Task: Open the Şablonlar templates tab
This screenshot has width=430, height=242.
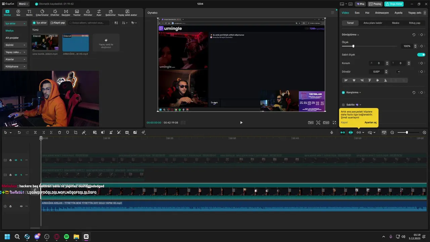Action: click(x=111, y=13)
